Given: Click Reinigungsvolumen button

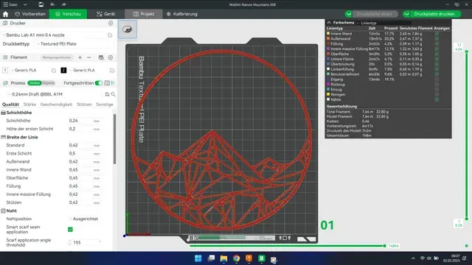Looking at the screenshot, I should [57, 57].
